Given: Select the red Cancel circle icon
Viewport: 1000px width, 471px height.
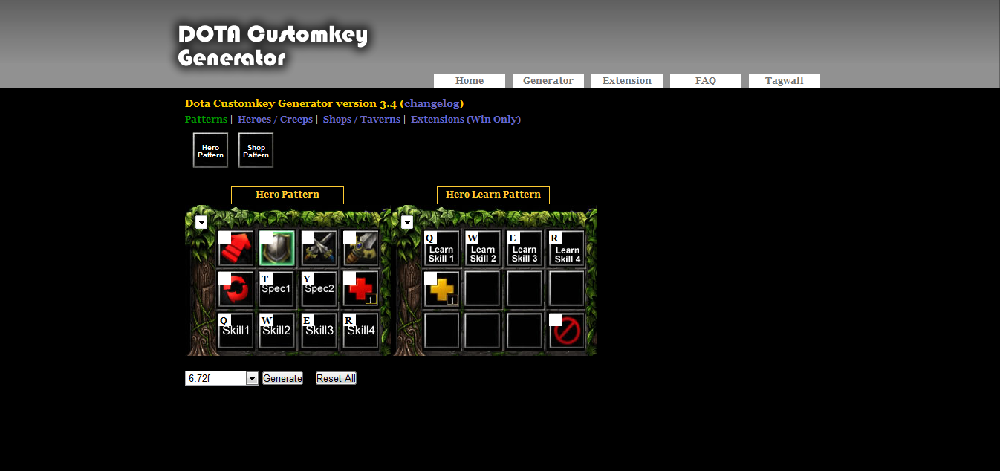Looking at the screenshot, I should (567, 331).
